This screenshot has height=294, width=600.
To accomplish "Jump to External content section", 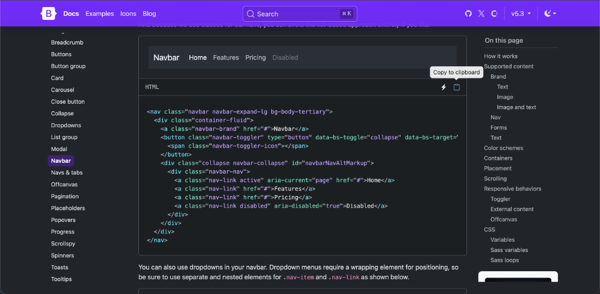I will coord(512,209).
